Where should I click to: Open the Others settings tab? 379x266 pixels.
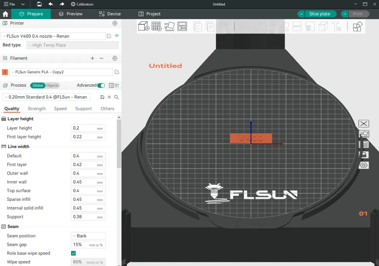107,109
